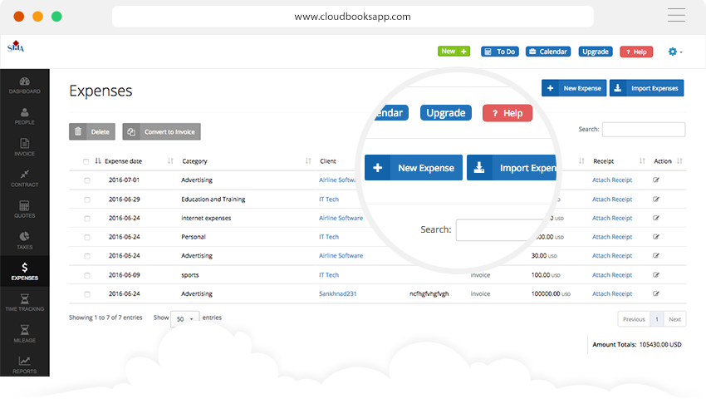Go to the Next page

tap(674, 319)
